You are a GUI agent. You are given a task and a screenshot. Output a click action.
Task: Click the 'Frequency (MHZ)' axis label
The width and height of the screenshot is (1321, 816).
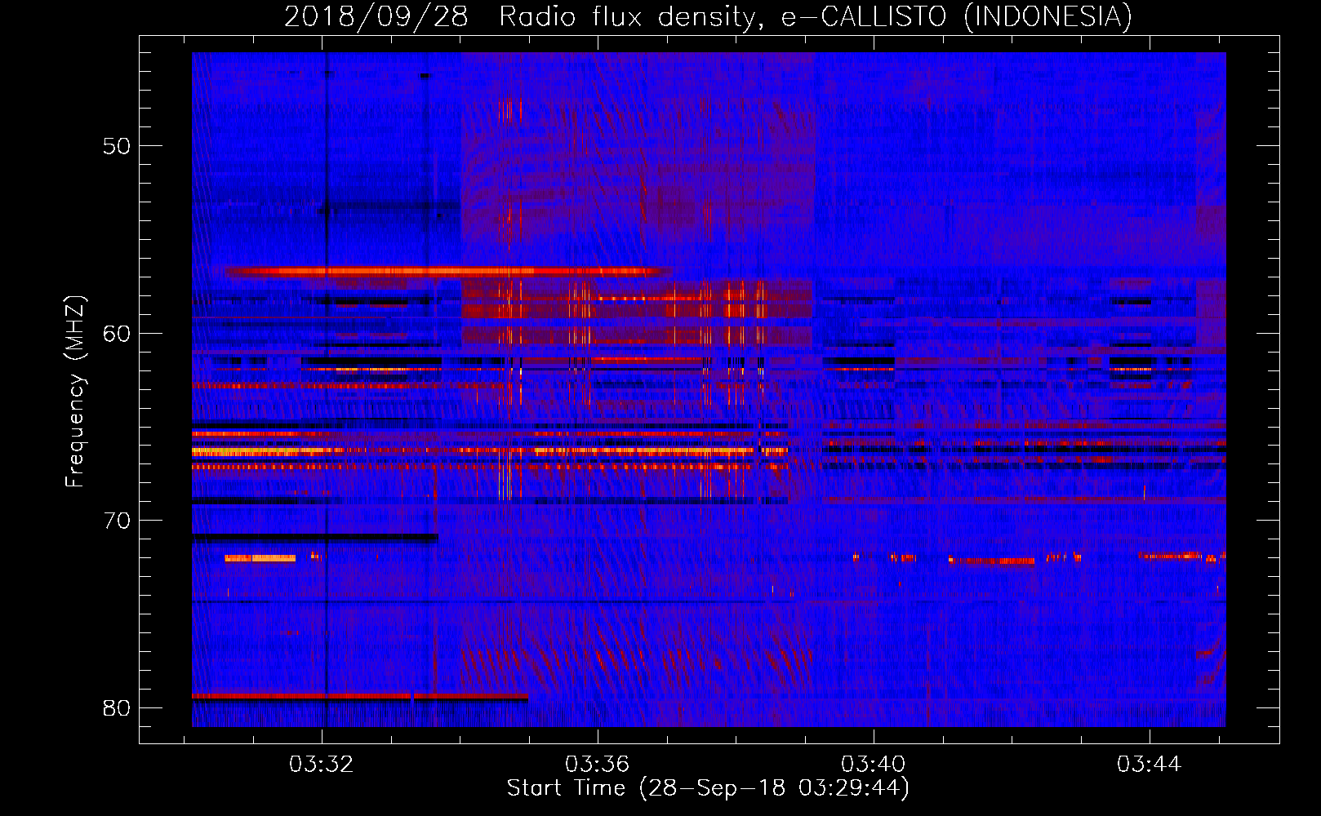tap(75, 392)
